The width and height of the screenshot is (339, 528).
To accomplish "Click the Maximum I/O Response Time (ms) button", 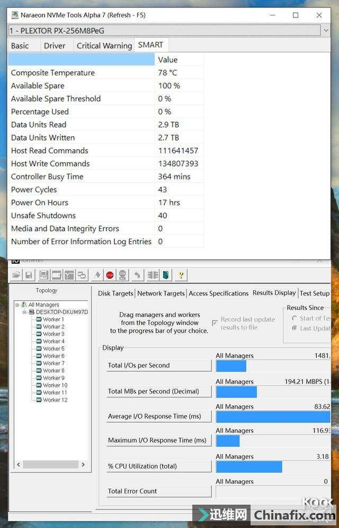I will click(159, 440).
